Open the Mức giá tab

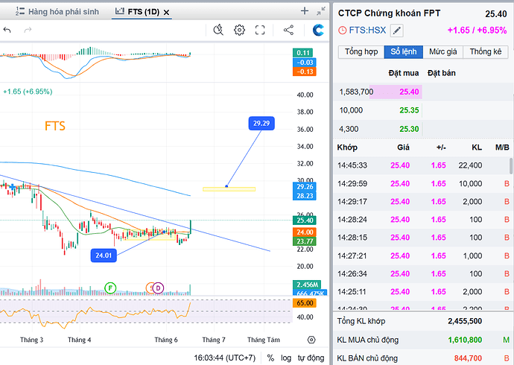pyautogui.click(x=443, y=51)
